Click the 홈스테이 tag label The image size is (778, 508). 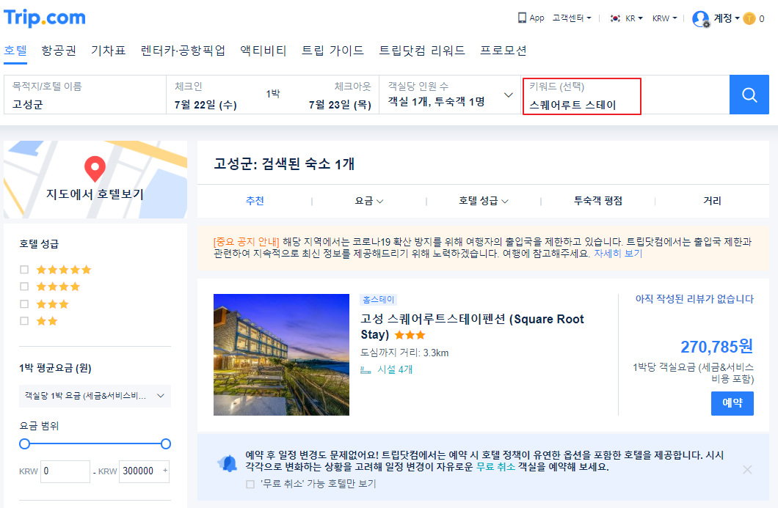[379, 300]
